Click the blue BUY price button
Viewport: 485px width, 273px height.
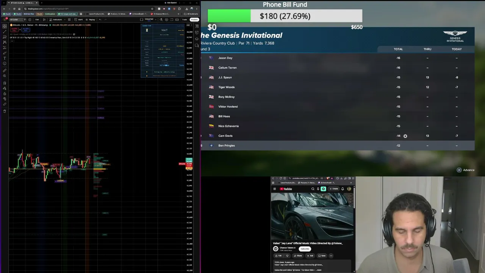tap(25, 29)
